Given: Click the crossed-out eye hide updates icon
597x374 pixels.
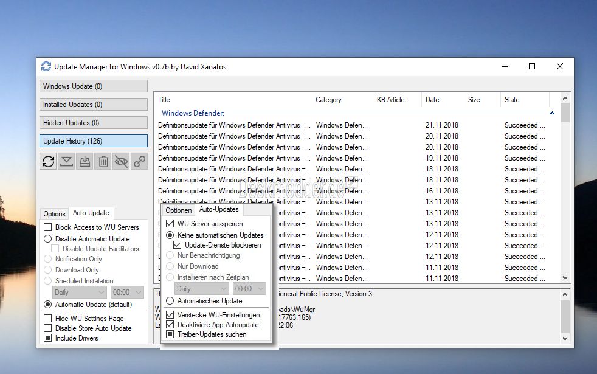Looking at the screenshot, I should point(122,161).
